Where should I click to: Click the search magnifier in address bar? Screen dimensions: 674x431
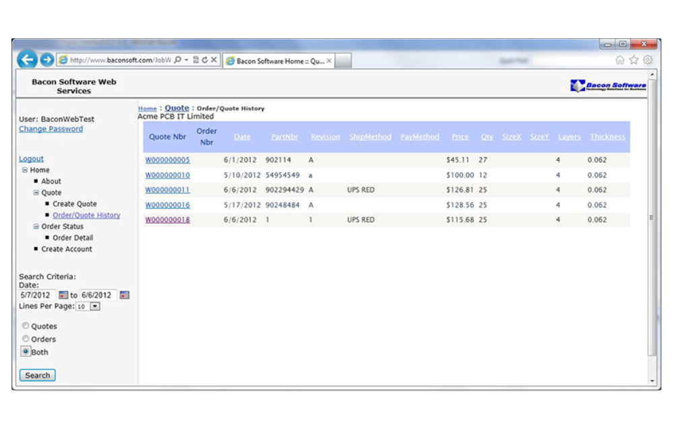(x=177, y=60)
